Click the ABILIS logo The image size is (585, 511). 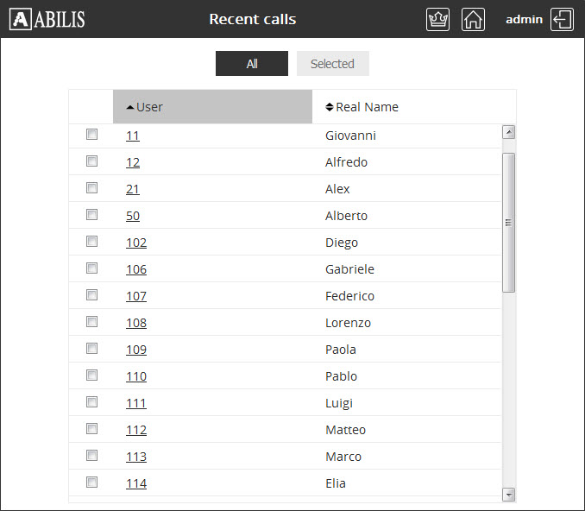click(x=47, y=19)
